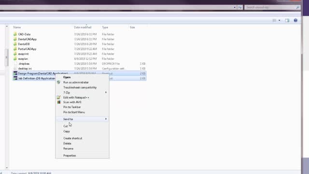Click Design Program (DentalCAD Application) name
This screenshot has height=174, width=309.
(x=43, y=73)
